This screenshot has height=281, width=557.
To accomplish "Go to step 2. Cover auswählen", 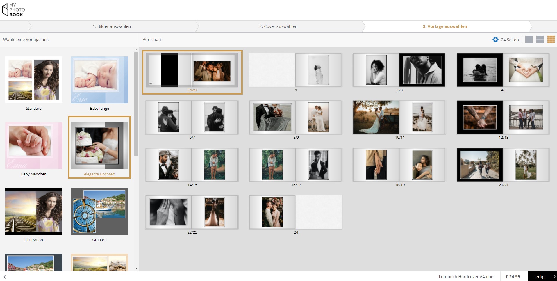I will coord(278,26).
